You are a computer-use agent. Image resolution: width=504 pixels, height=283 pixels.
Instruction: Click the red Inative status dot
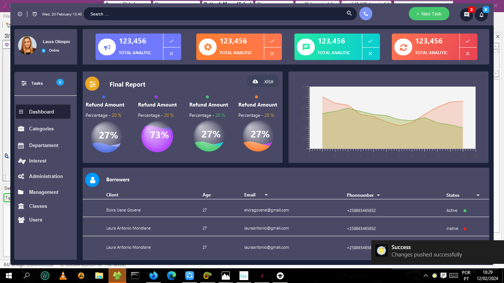pos(465,229)
